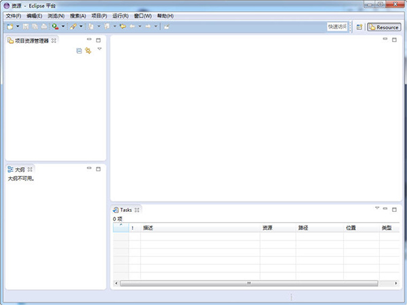This screenshot has height=305, width=407.
Task: Minimize the Tasks view panel
Action: (385, 209)
